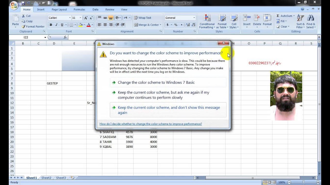Open the font size dropdown

(x=80, y=18)
